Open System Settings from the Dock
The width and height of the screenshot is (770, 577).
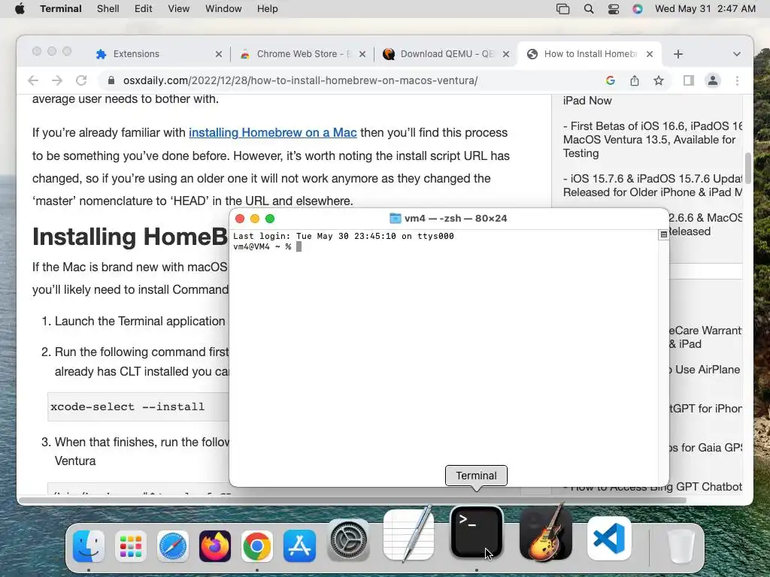coord(349,540)
